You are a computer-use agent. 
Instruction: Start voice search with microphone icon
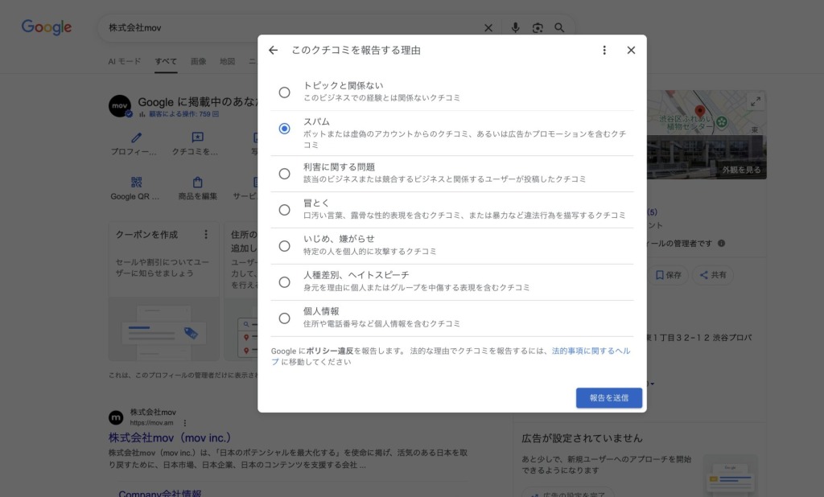(516, 27)
